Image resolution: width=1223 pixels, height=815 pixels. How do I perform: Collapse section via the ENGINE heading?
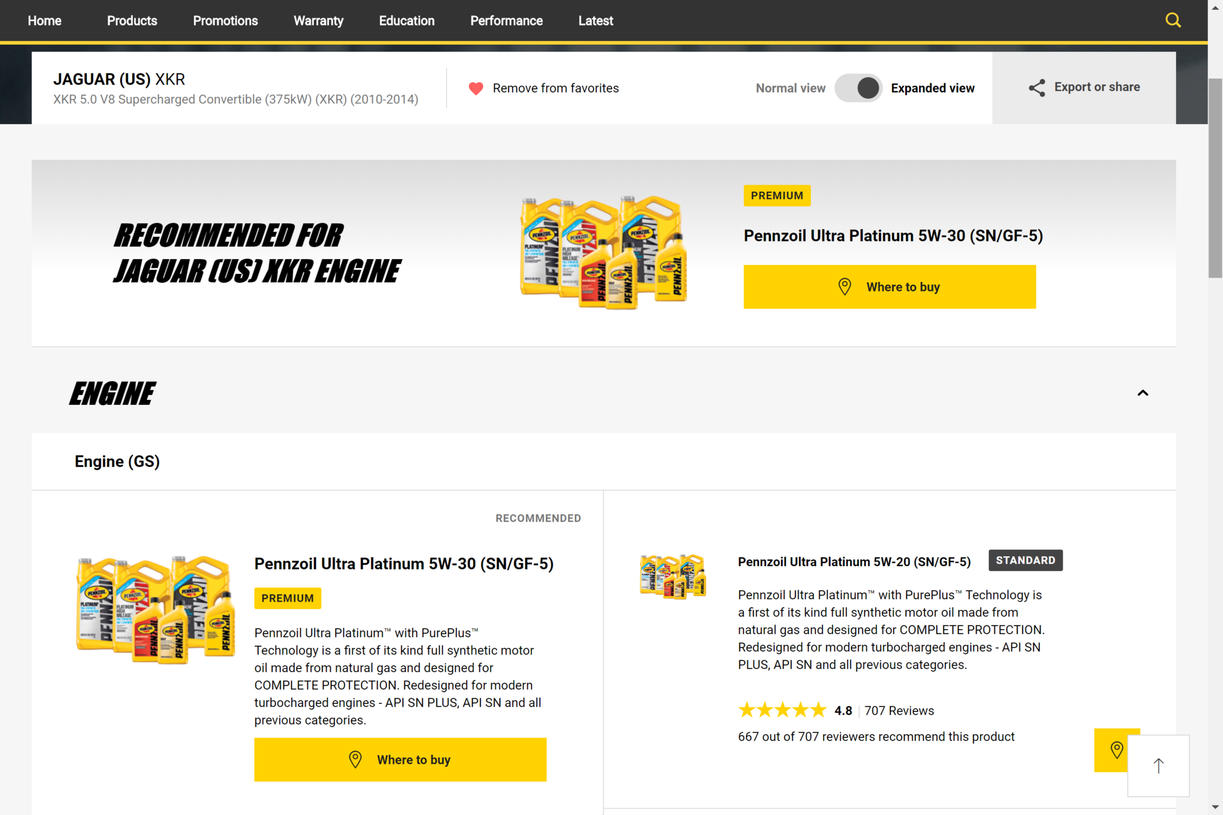click(x=113, y=393)
